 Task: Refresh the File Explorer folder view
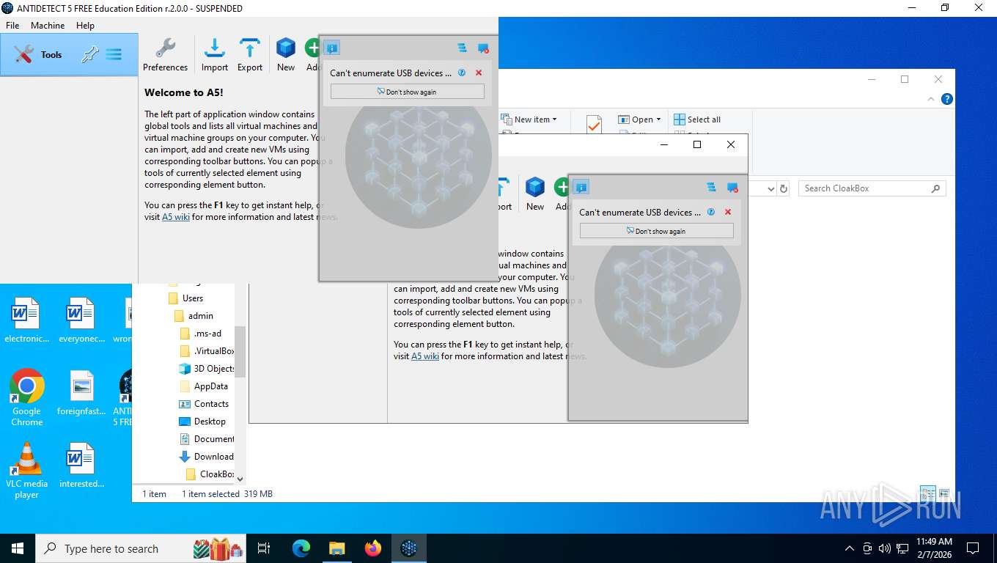coord(784,189)
